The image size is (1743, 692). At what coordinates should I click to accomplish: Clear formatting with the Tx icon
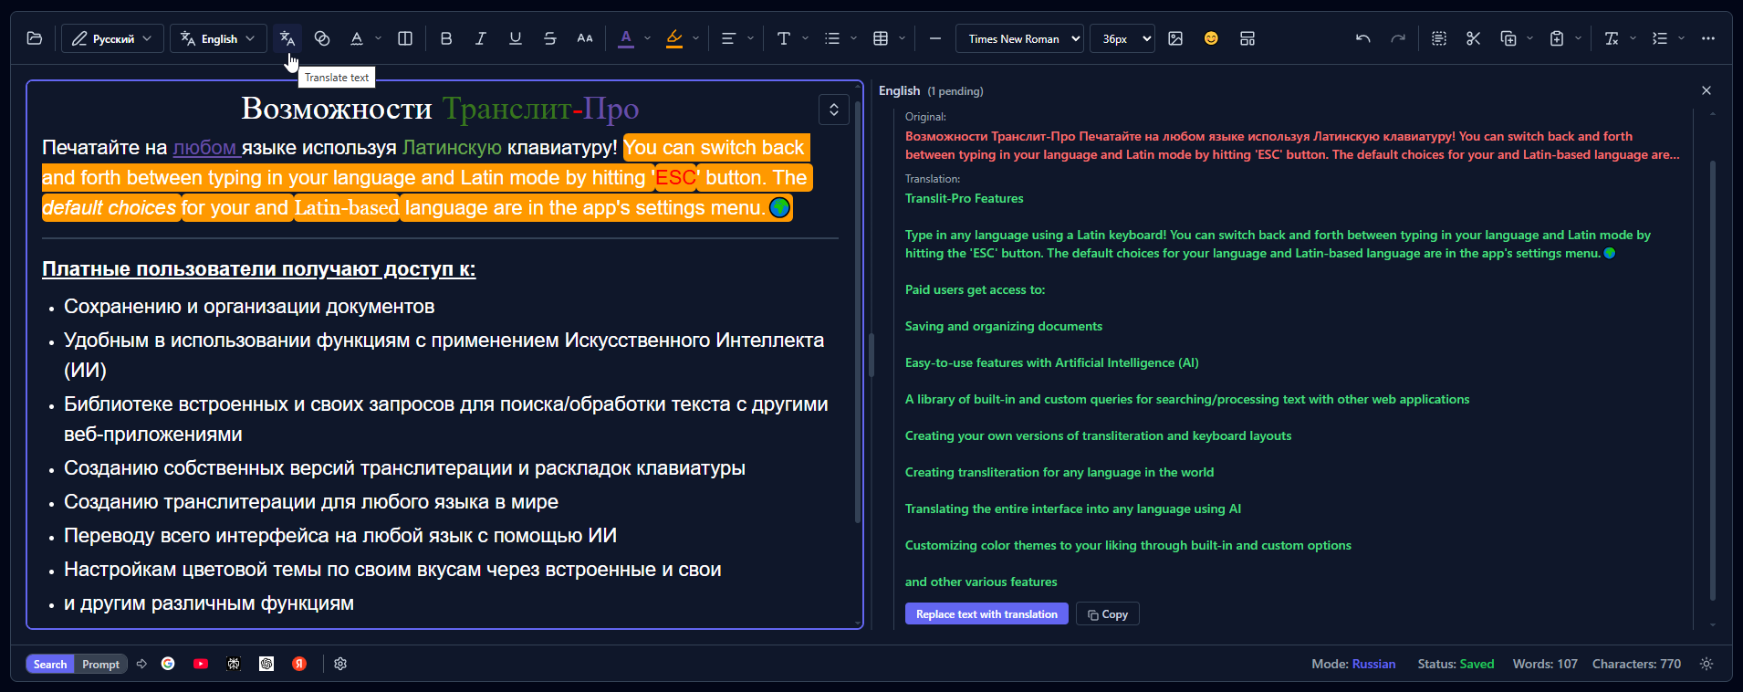click(x=1612, y=38)
